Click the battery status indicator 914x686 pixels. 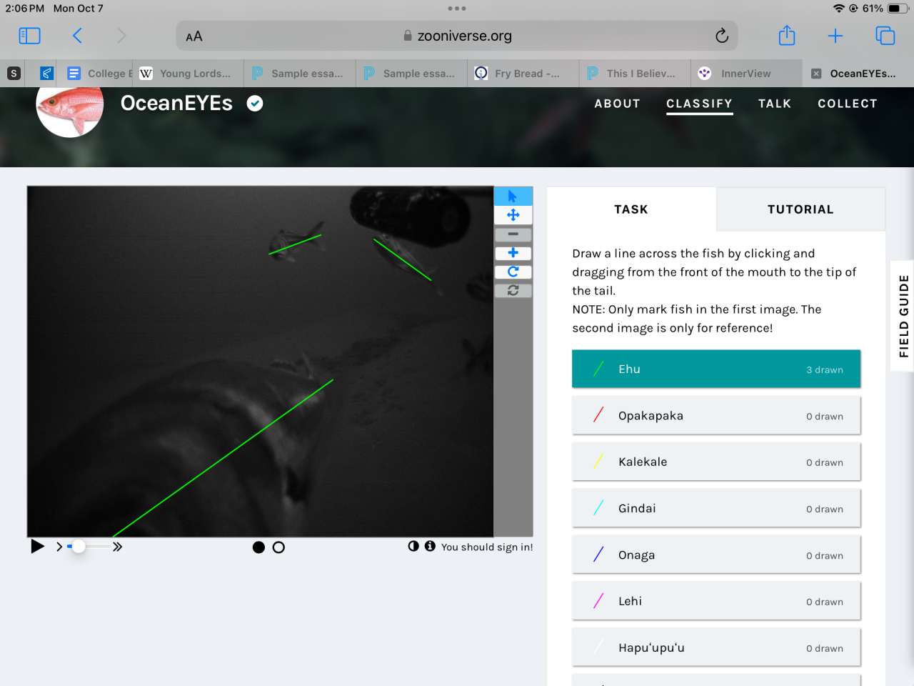(x=898, y=9)
